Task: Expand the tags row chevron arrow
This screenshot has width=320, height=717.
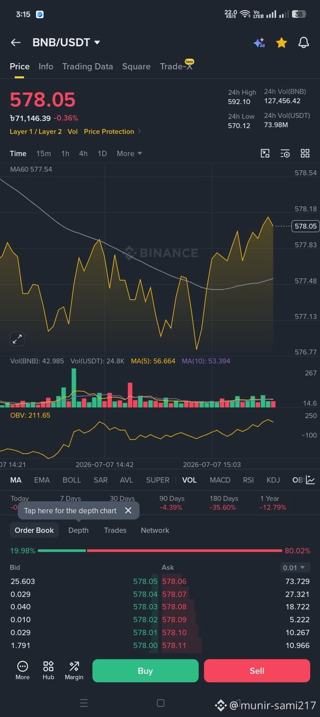Action: click(x=140, y=131)
